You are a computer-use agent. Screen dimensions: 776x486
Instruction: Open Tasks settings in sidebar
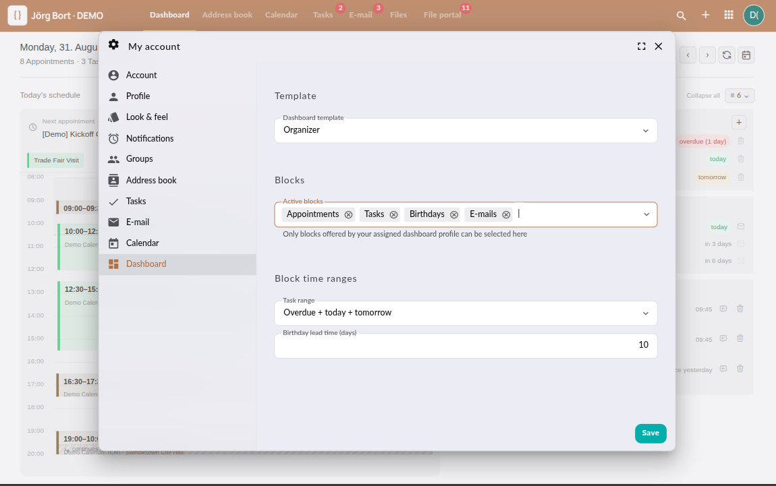pyautogui.click(x=177, y=202)
